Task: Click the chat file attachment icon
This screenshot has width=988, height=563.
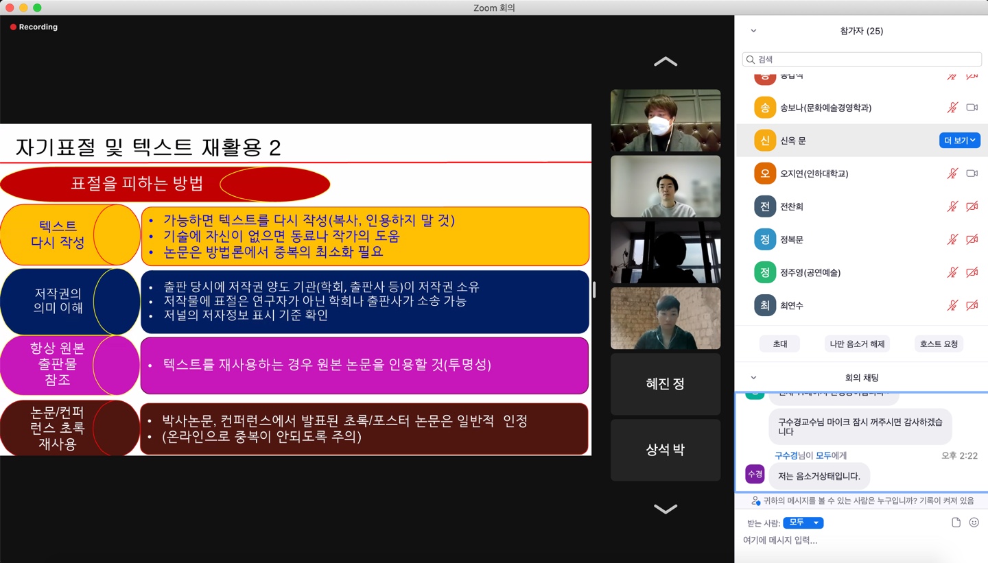Action: [x=956, y=523]
